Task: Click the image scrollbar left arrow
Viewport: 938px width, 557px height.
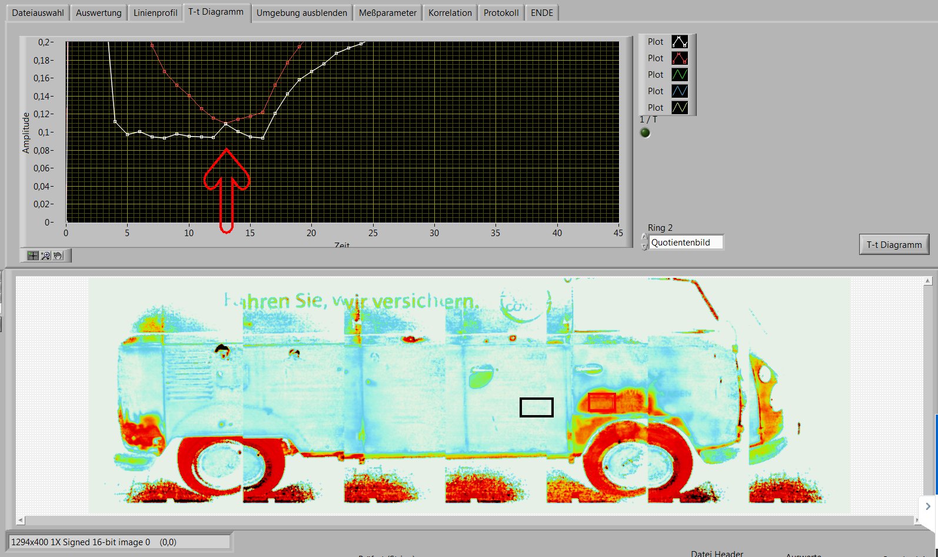Action: pos(21,520)
